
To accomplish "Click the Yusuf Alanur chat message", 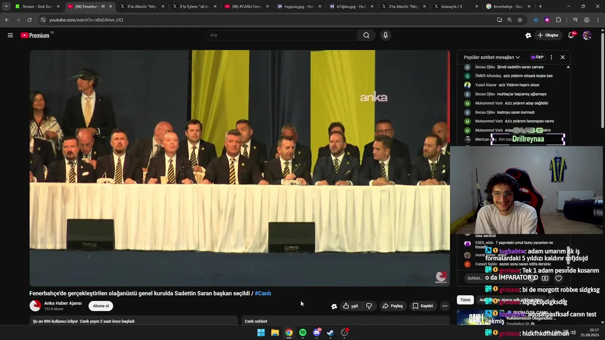I will (x=514, y=85).
